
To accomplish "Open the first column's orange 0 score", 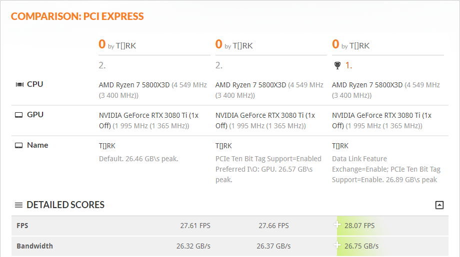I will click(102, 44).
